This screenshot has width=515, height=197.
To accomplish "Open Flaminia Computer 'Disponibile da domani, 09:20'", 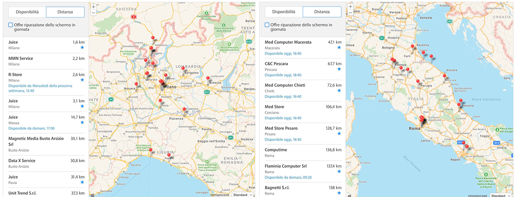I will click(x=288, y=177).
